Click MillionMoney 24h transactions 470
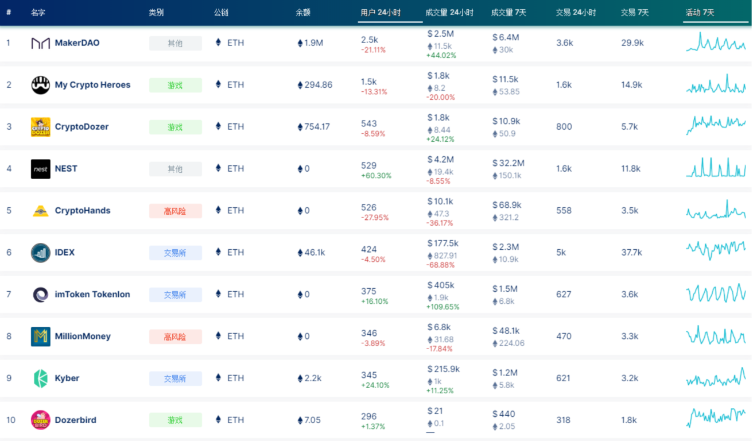Viewport: 753px width, 441px height. pos(564,336)
